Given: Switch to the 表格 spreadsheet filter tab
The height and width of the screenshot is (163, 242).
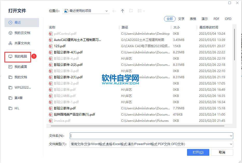Looking at the screenshot, I should pos(193,19).
